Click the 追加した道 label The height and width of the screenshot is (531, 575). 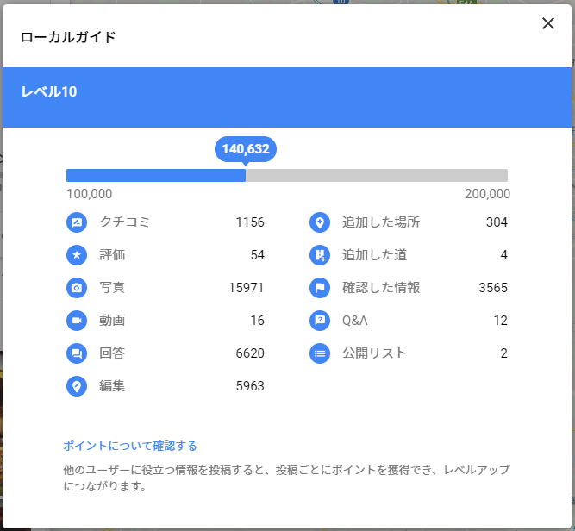click(x=375, y=255)
